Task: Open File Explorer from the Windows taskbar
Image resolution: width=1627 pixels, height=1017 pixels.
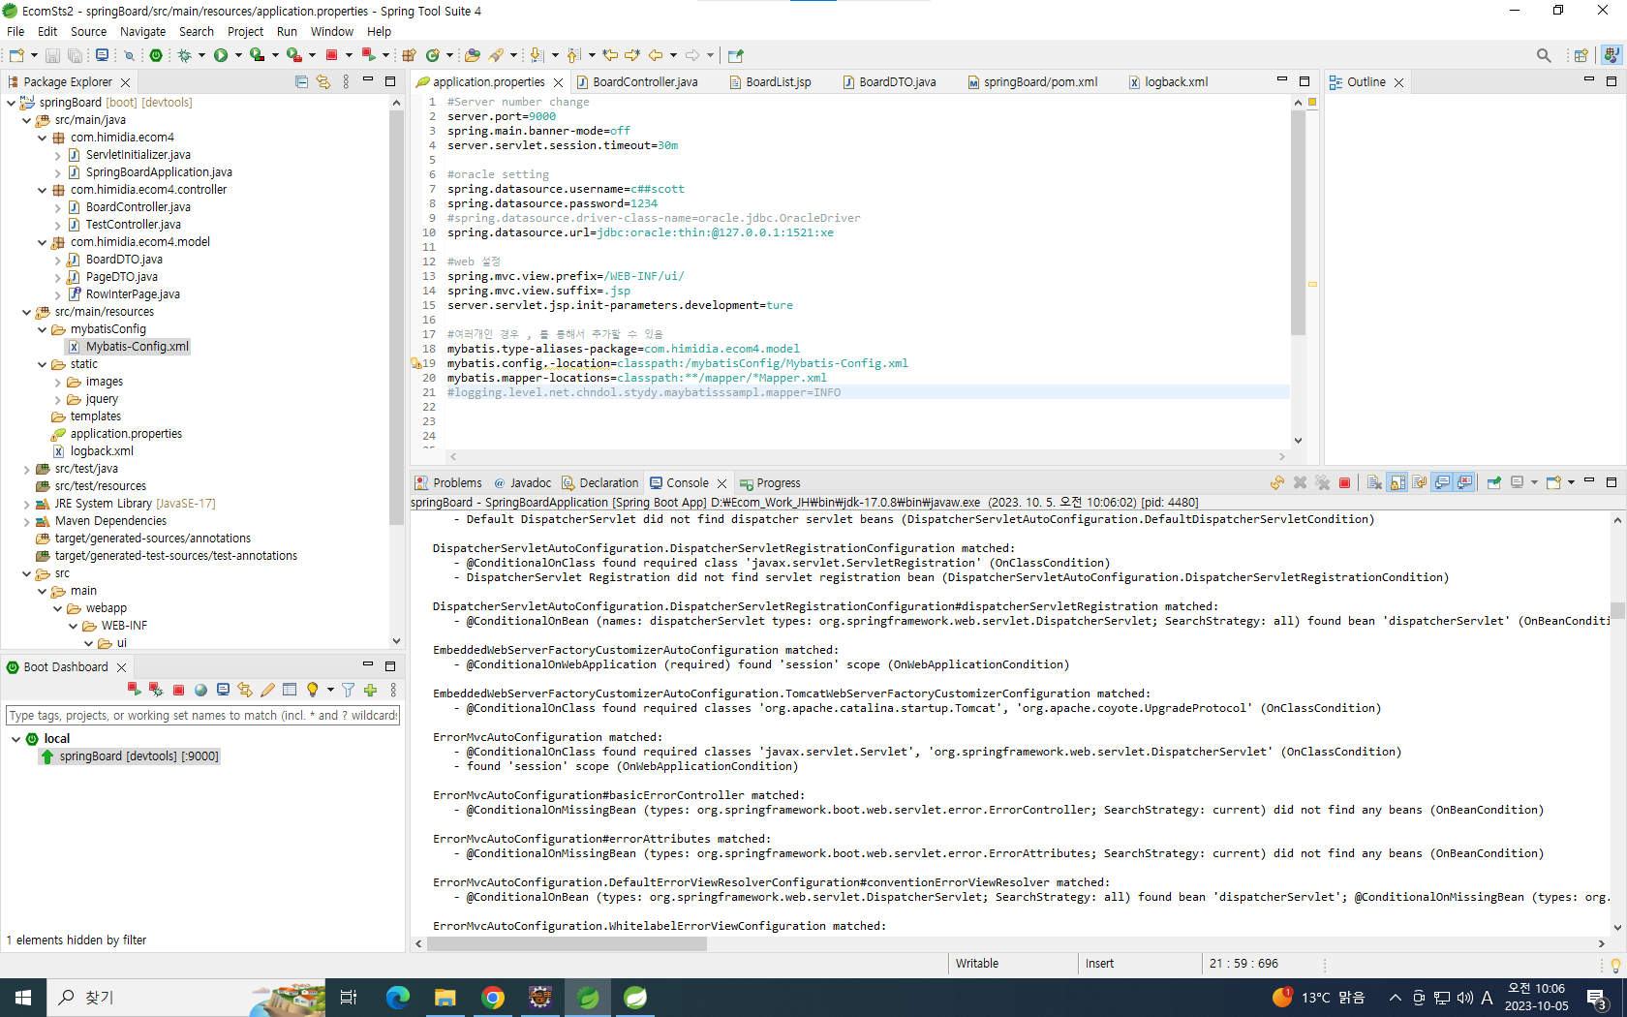Action: click(x=445, y=998)
